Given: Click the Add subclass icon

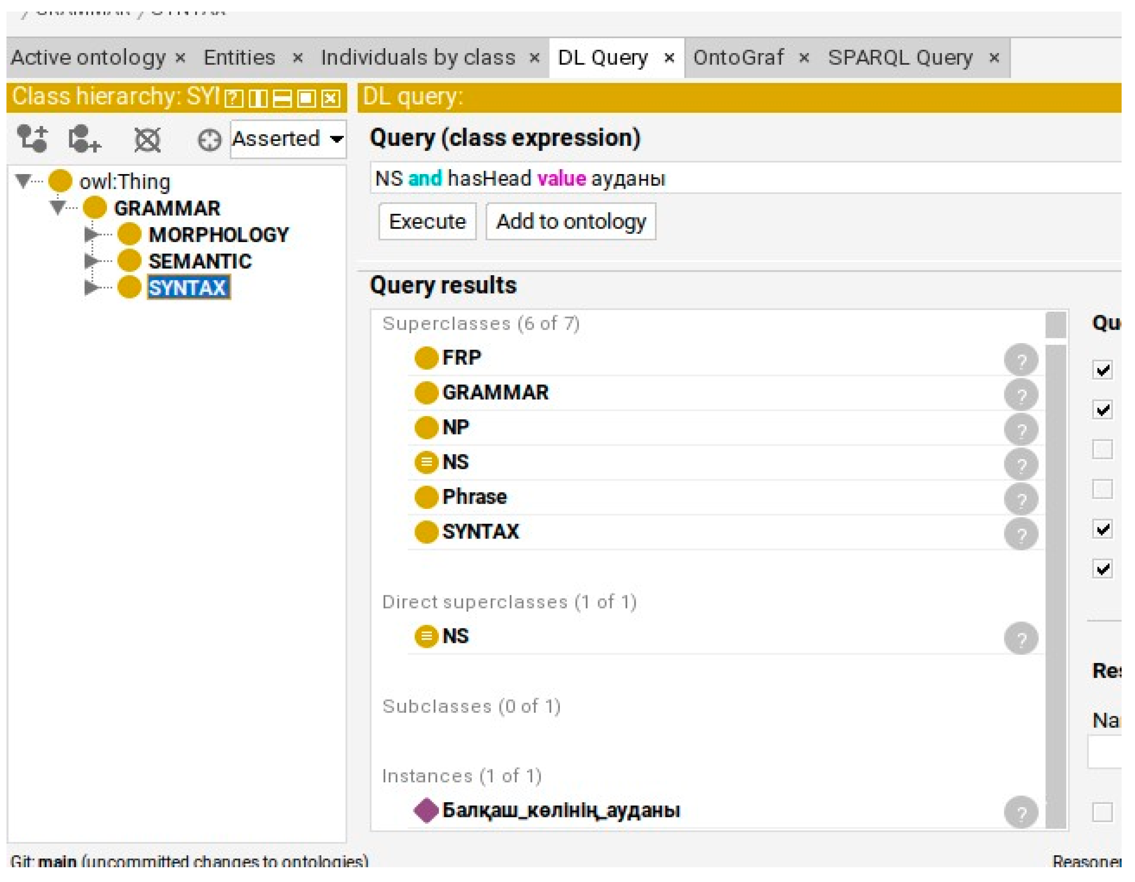Looking at the screenshot, I should (x=32, y=139).
